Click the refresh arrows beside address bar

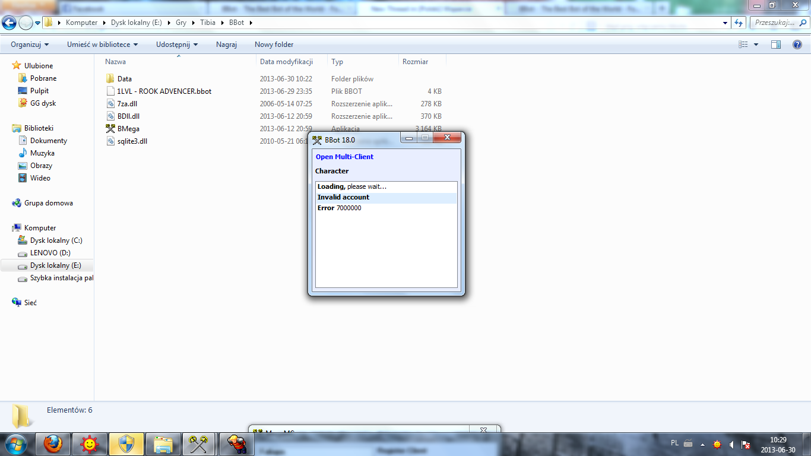(739, 23)
